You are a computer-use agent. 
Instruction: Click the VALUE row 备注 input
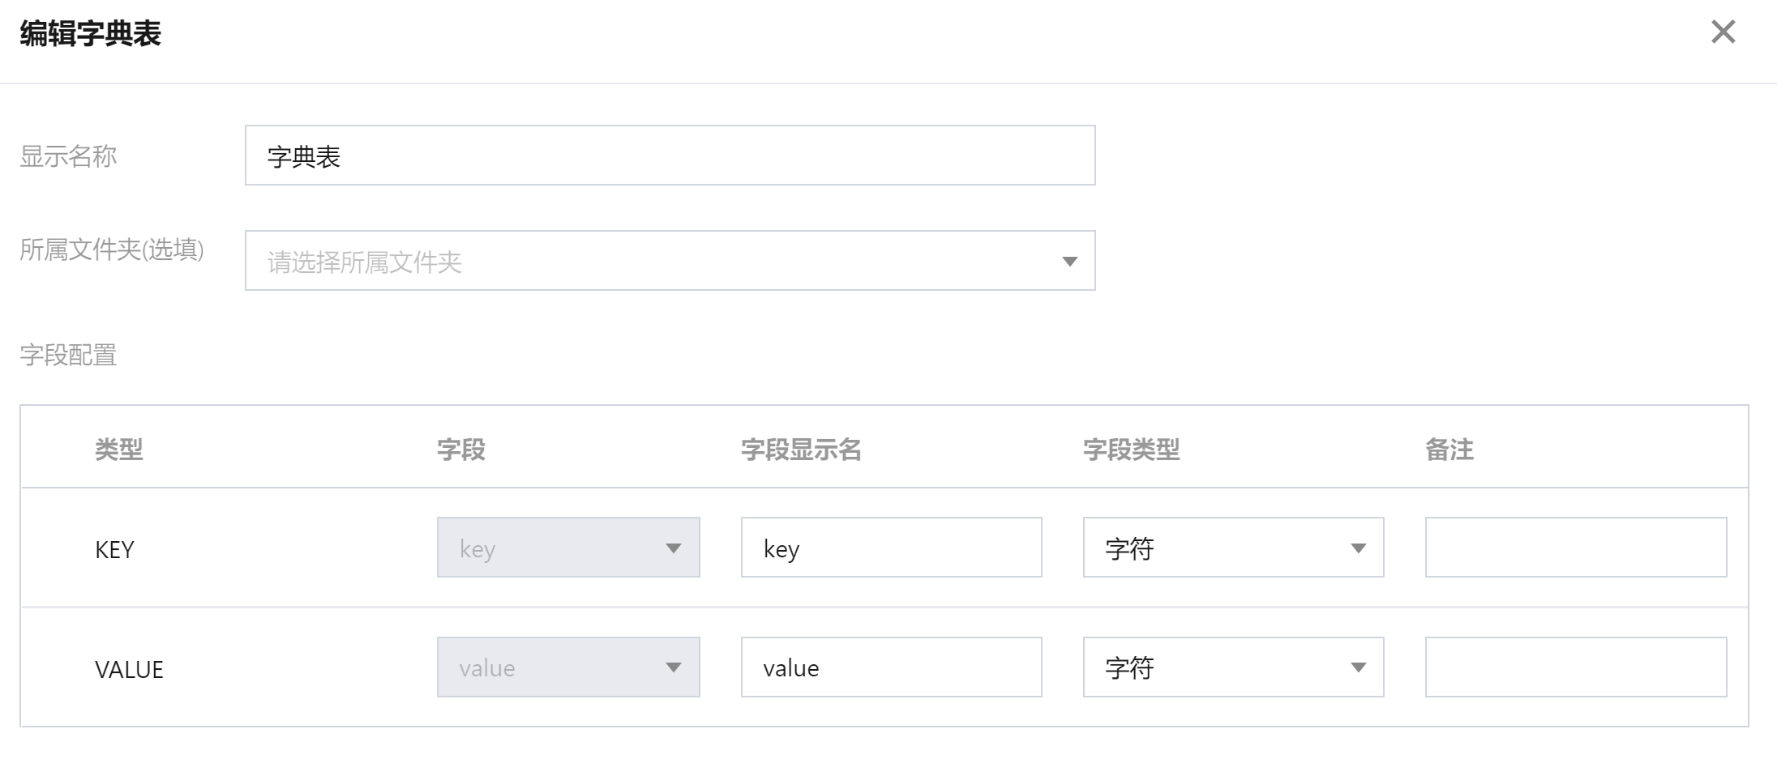(1575, 667)
